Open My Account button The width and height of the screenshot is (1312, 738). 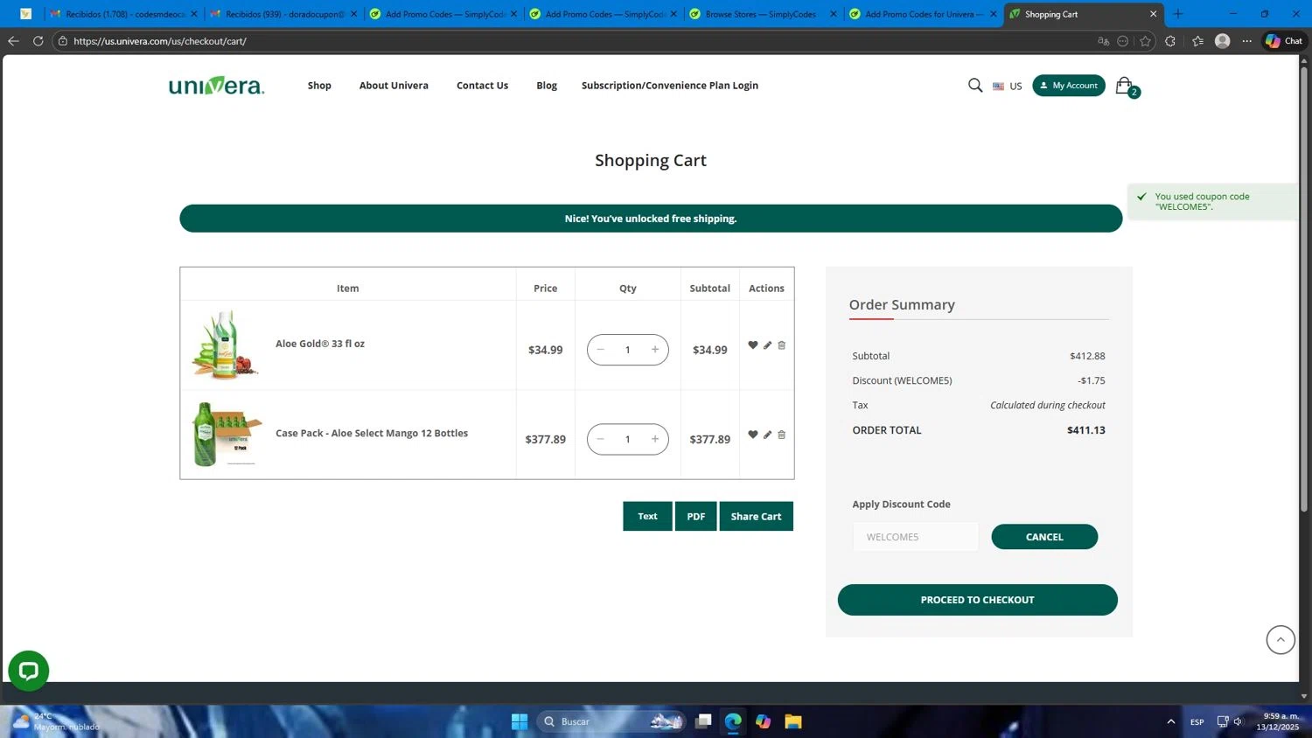pyautogui.click(x=1069, y=85)
